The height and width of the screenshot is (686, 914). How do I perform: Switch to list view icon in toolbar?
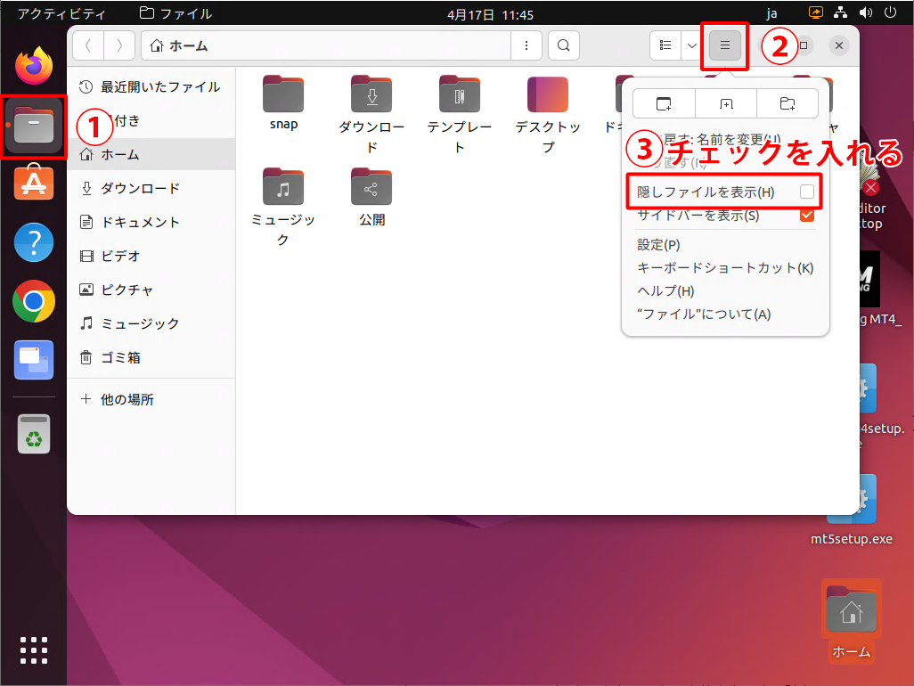(665, 45)
